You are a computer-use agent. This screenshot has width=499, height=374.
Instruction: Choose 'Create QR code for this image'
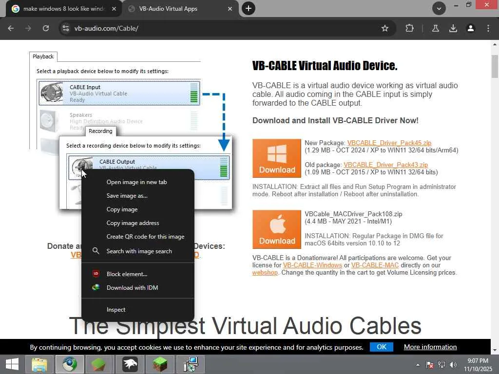pos(138,237)
